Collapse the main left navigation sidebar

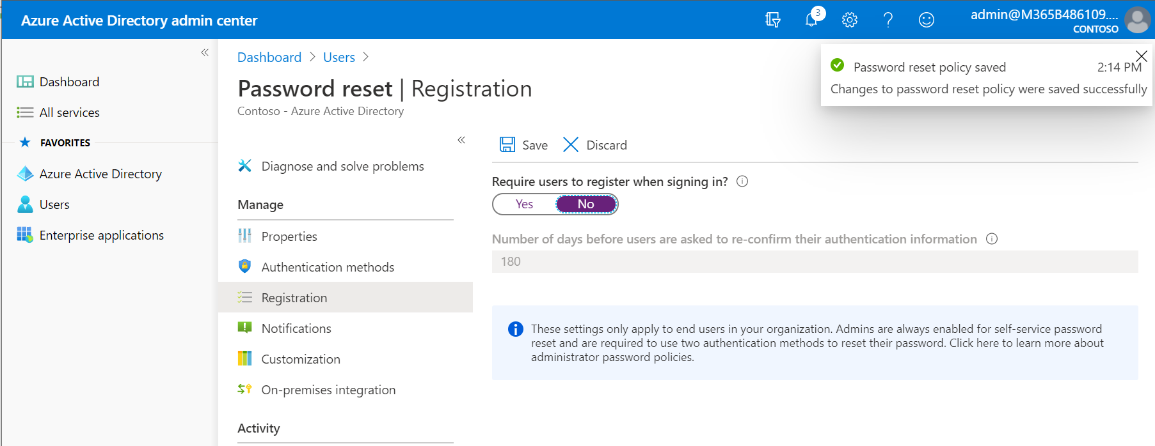(205, 52)
